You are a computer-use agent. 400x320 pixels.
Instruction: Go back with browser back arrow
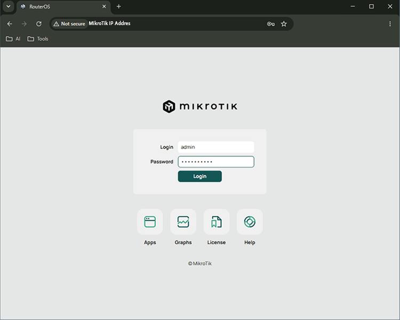click(x=10, y=23)
